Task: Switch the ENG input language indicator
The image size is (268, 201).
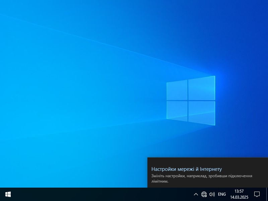Action: pyautogui.click(x=222, y=194)
